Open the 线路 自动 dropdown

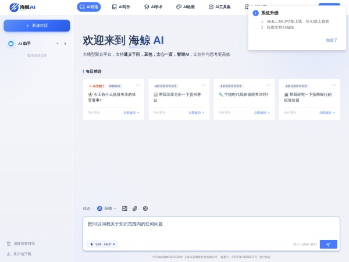click(x=107, y=208)
